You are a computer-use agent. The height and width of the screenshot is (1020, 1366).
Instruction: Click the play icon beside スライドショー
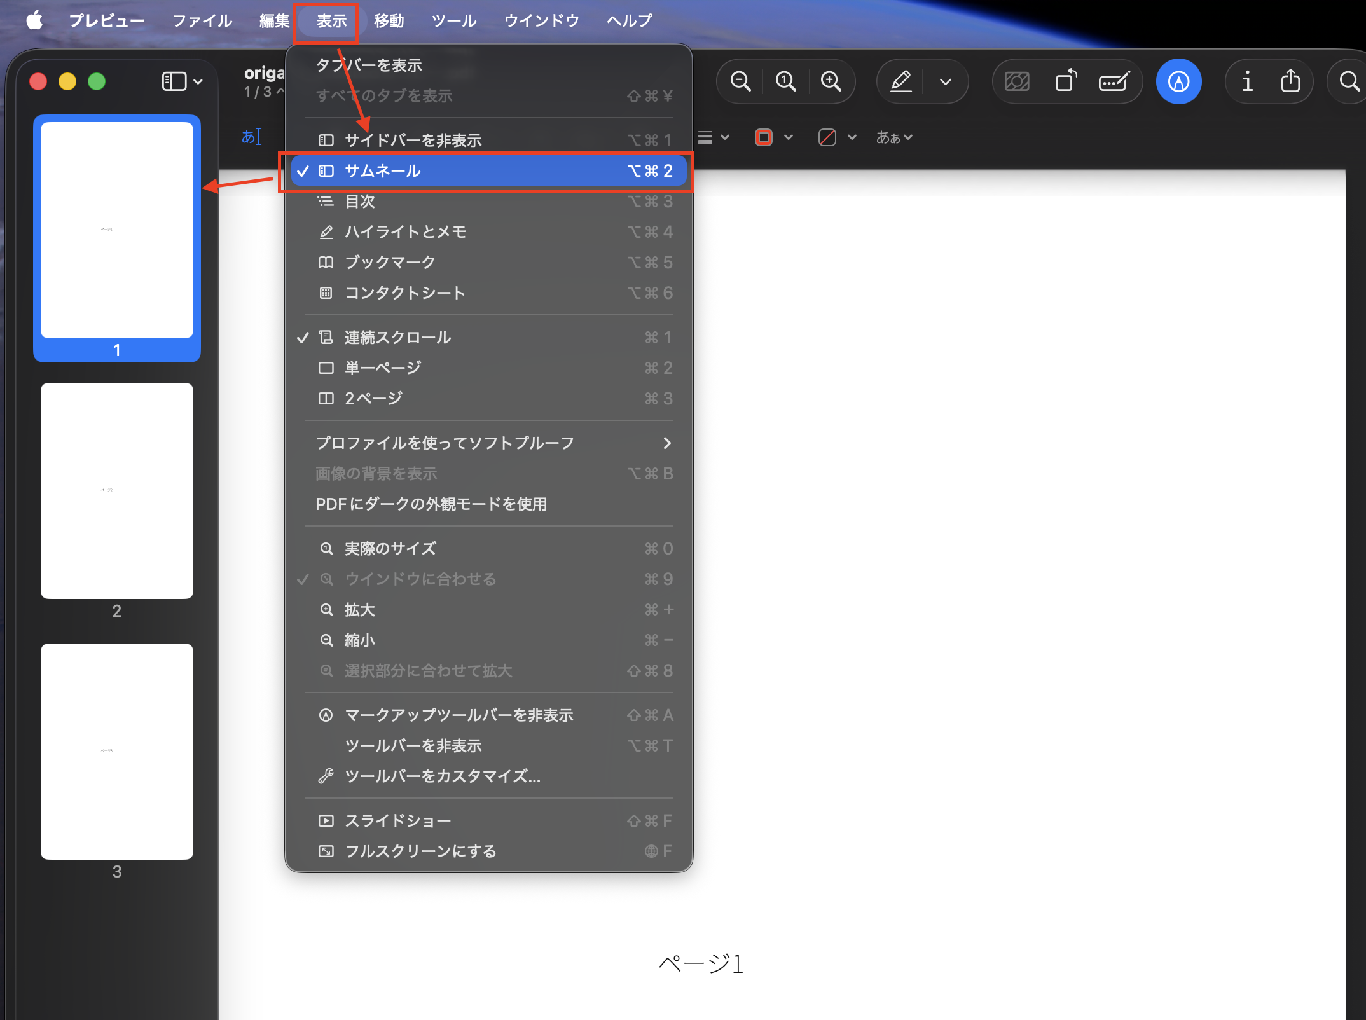tap(326, 820)
